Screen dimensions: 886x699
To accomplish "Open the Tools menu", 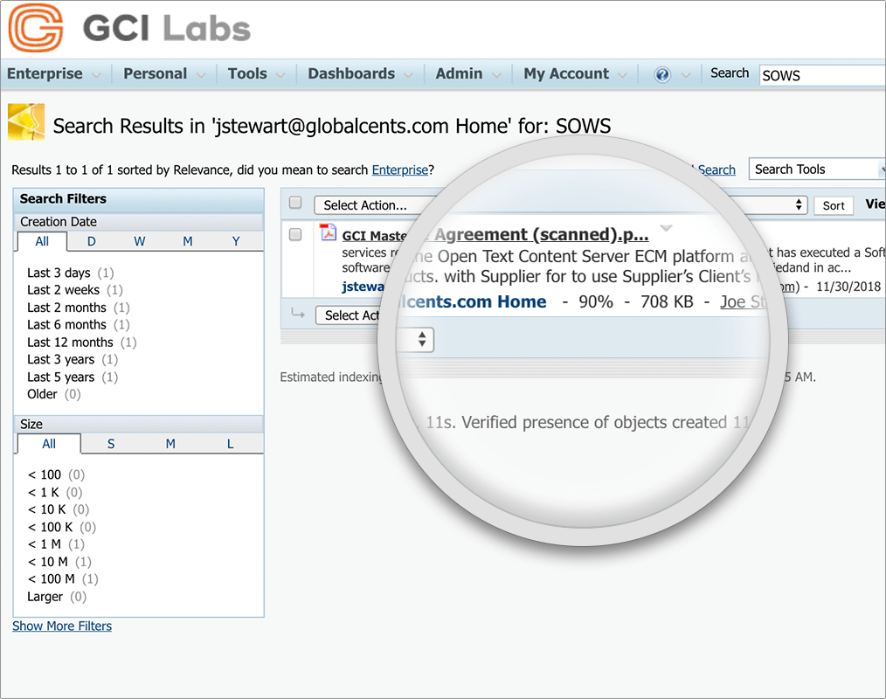I will pyautogui.click(x=256, y=74).
